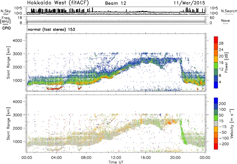Click the 'Freq. [MHz]' axis label

click(6, 20)
